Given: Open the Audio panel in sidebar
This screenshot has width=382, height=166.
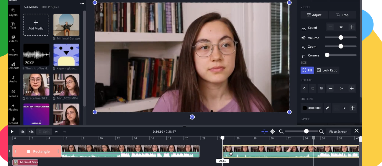Looking at the screenshot, I should (x=13, y=79).
